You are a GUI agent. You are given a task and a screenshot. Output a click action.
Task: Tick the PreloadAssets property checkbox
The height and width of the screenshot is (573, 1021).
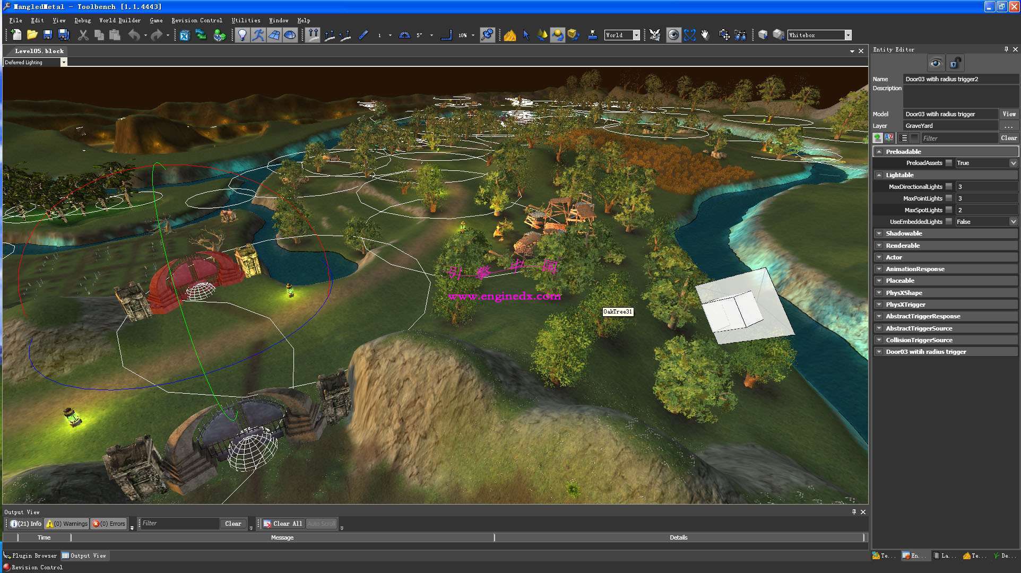click(949, 163)
